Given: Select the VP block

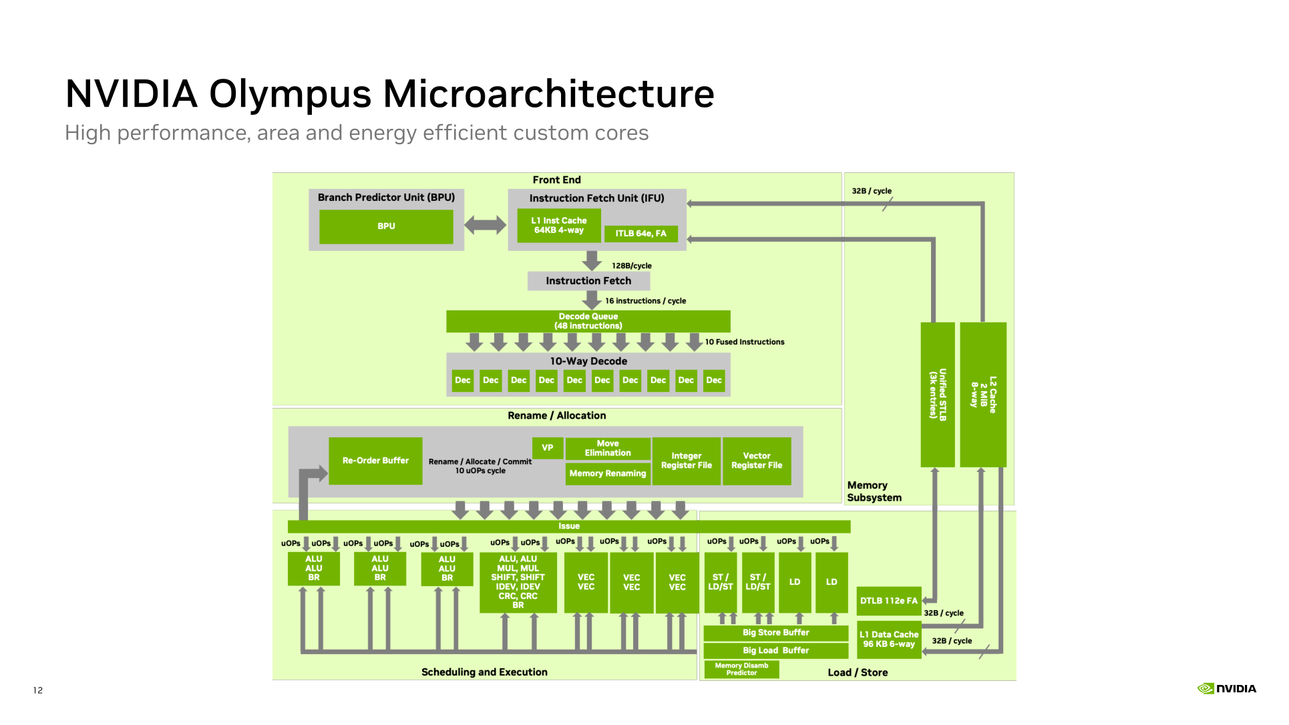Looking at the screenshot, I should (x=548, y=448).
